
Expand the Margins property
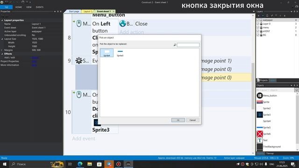pyautogui.click(x=2, y=50)
